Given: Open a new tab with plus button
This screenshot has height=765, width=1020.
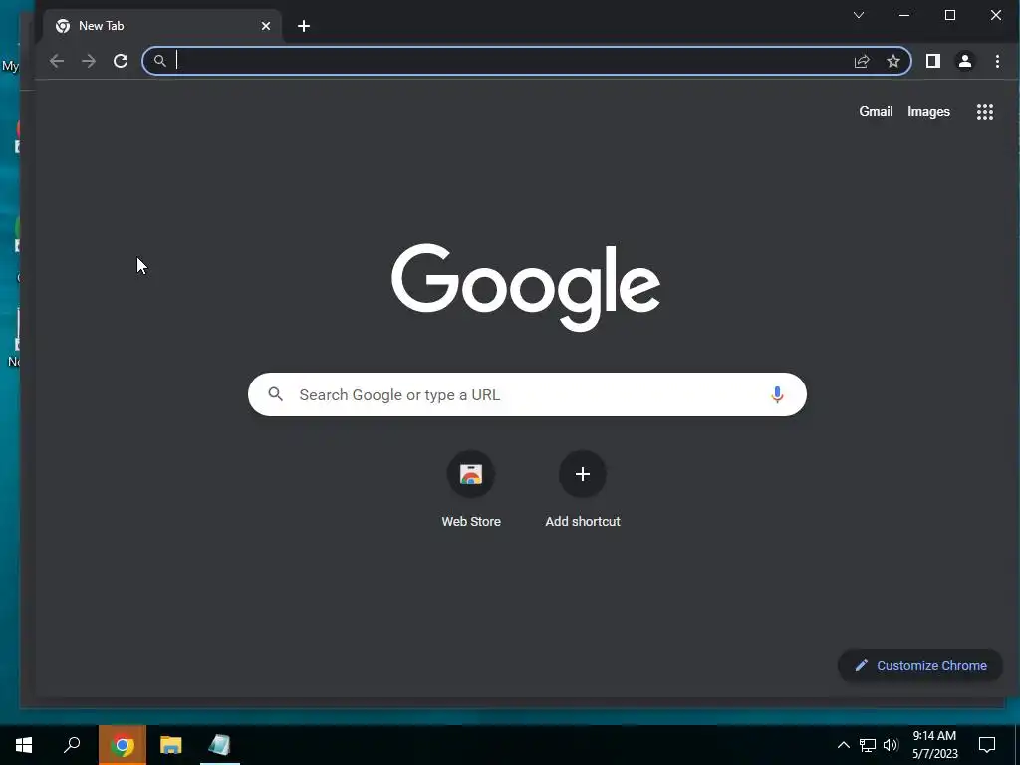Looking at the screenshot, I should coord(304,26).
